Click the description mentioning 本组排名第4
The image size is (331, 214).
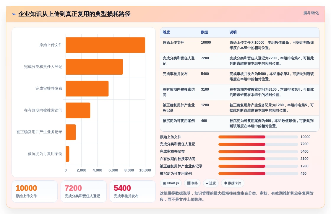[272, 92]
